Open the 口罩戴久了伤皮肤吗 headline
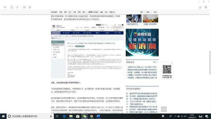The height and width of the screenshot is (119, 211). pos(142,75)
